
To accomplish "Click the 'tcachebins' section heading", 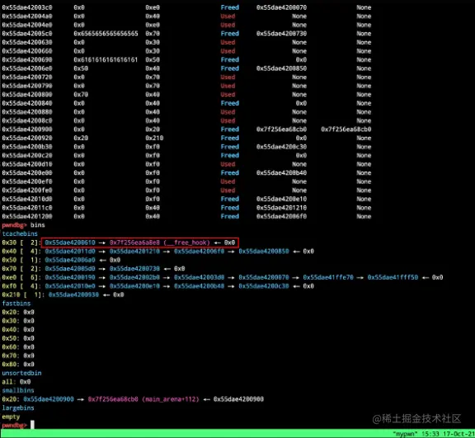I will tap(20, 233).
